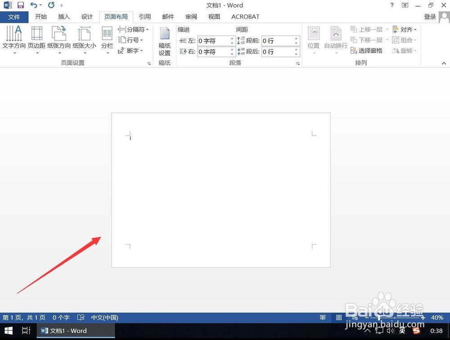The image size is (450, 340).
Task: Switch to Web Layout view in status bar
Action: click(x=355, y=317)
